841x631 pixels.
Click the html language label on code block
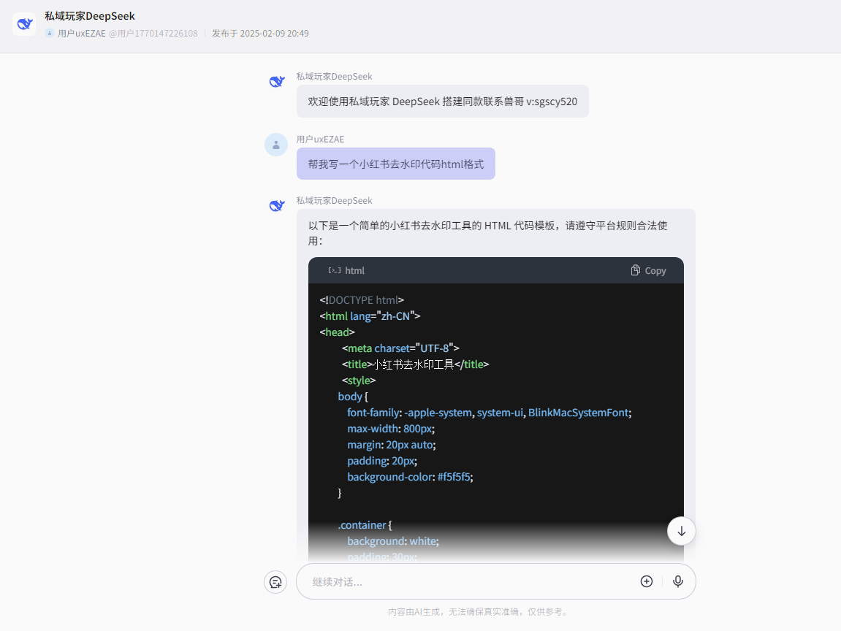[x=354, y=269]
